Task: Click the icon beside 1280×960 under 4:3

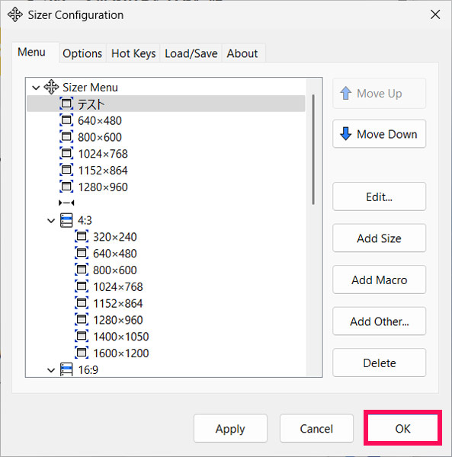Action: (82, 320)
